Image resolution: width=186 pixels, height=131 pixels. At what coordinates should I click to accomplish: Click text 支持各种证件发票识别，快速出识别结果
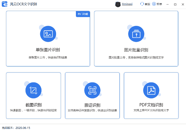pyautogui.click(x=92, y=111)
